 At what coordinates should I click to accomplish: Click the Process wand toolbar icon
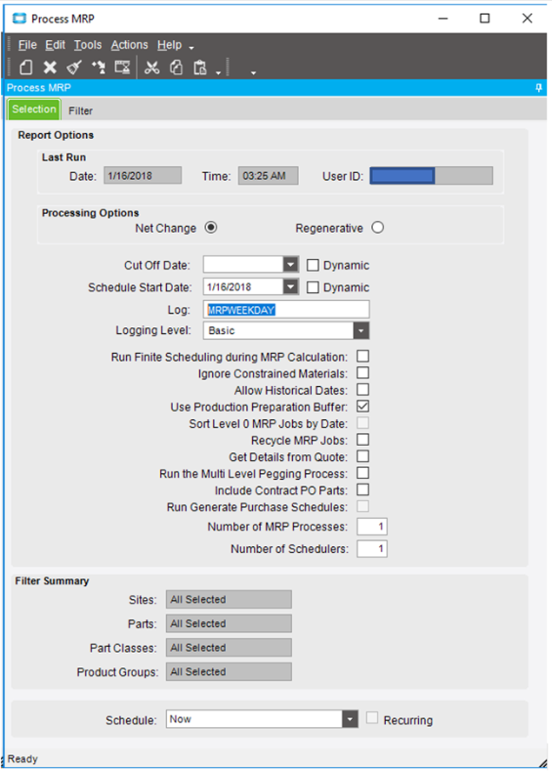pos(98,67)
